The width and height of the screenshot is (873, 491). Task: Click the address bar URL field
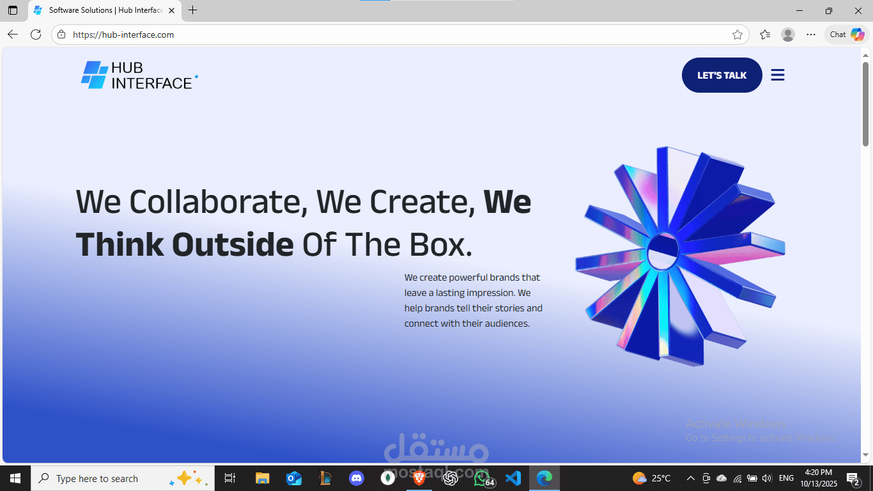tap(399, 35)
